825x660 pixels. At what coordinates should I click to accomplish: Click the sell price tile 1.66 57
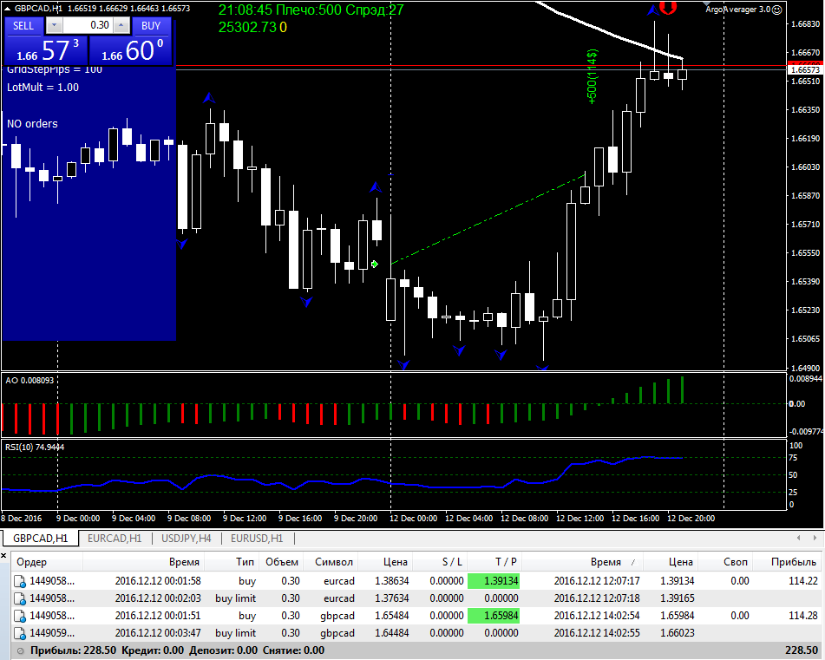pyautogui.click(x=46, y=50)
